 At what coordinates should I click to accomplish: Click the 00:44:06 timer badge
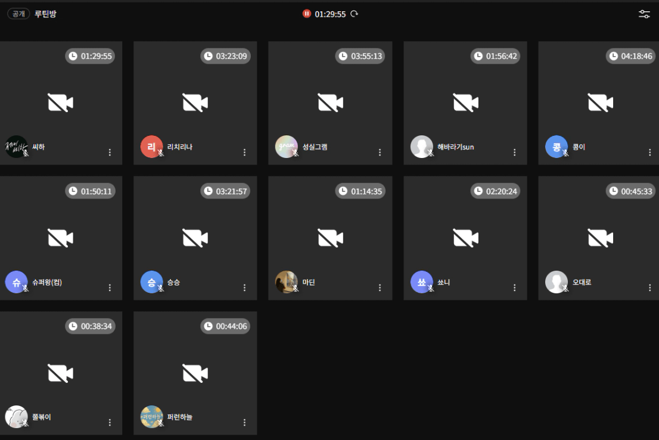tap(225, 326)
